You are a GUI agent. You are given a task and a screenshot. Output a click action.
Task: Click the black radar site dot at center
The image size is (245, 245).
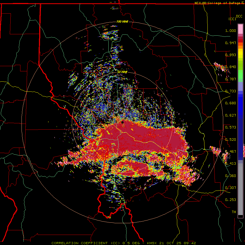(x=122, y=122)
